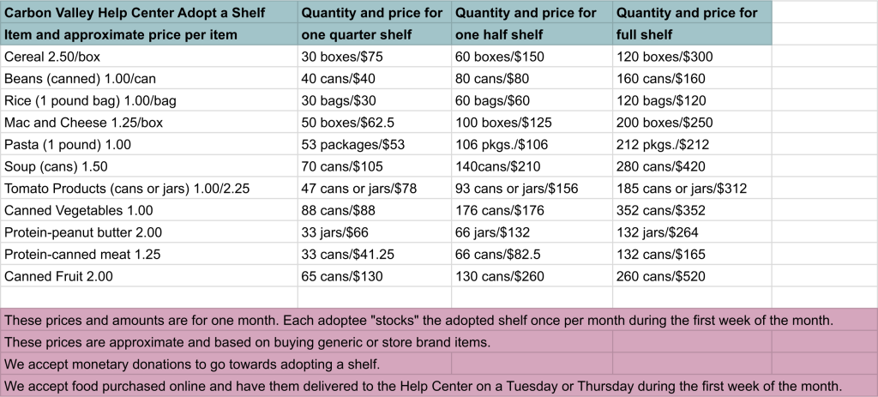The height and width of the screenshot is (397, 878).
Task: Select the 'Item and approximate price per item' header
Action: point(121,35)
